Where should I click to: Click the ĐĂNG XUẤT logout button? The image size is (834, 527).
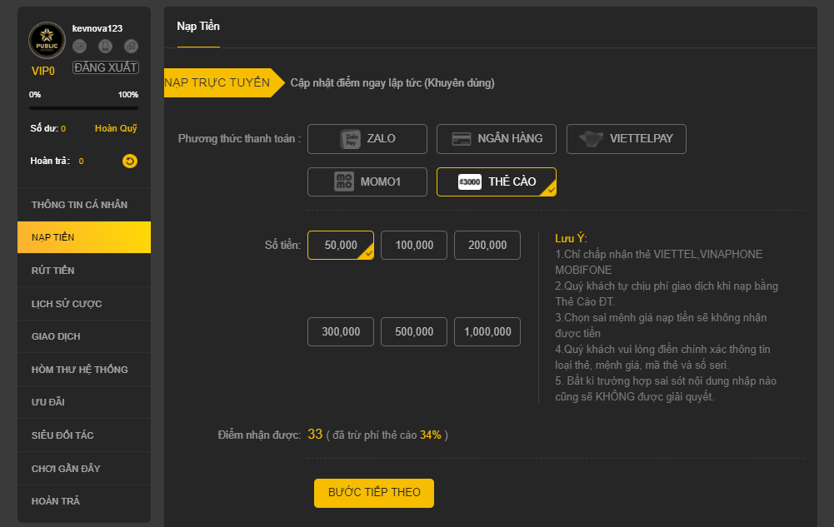tap(106, 67)
